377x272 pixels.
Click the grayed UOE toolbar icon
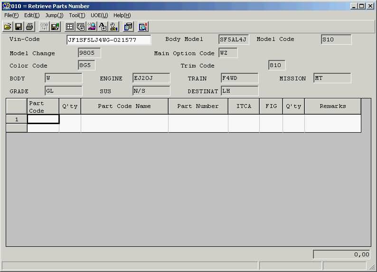pyautogui.click(x=44, y=27)
